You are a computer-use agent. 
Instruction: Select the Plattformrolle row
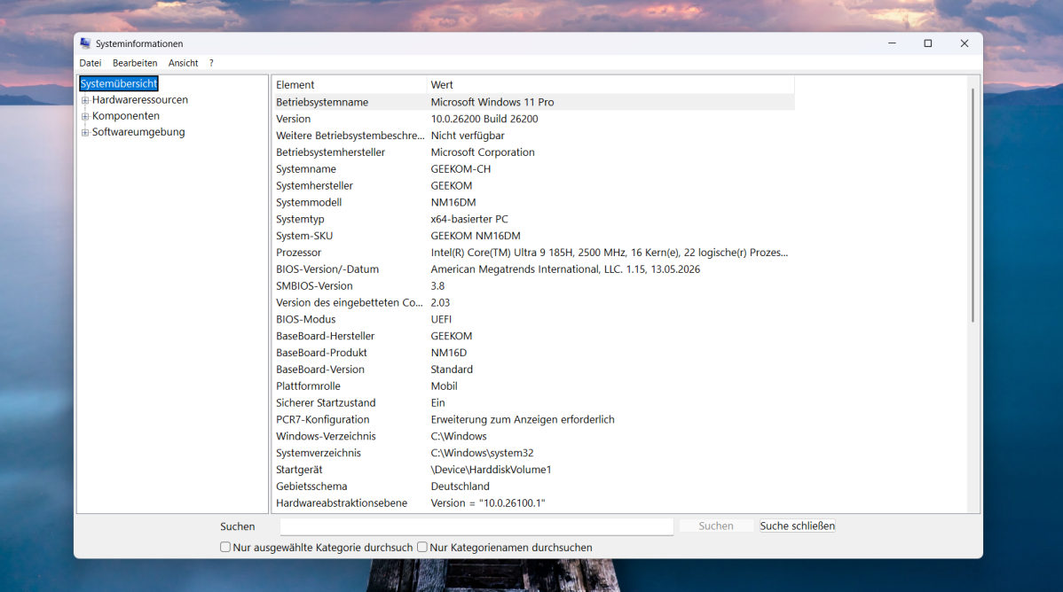click(x=533, y=386)
